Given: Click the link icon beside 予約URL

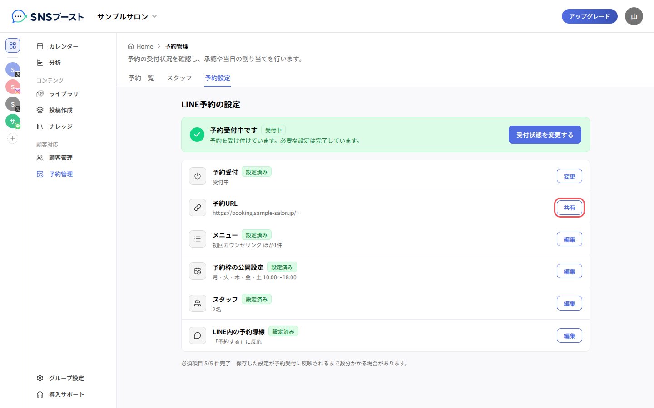Looking at the screenshot, I should [x=198, y=208].
